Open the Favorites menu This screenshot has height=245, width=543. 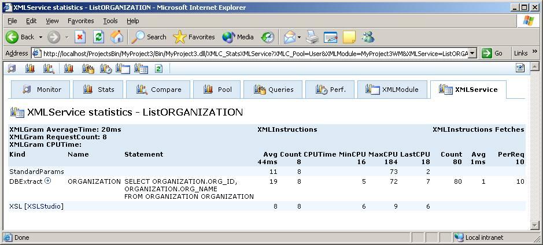coord(80,21)
